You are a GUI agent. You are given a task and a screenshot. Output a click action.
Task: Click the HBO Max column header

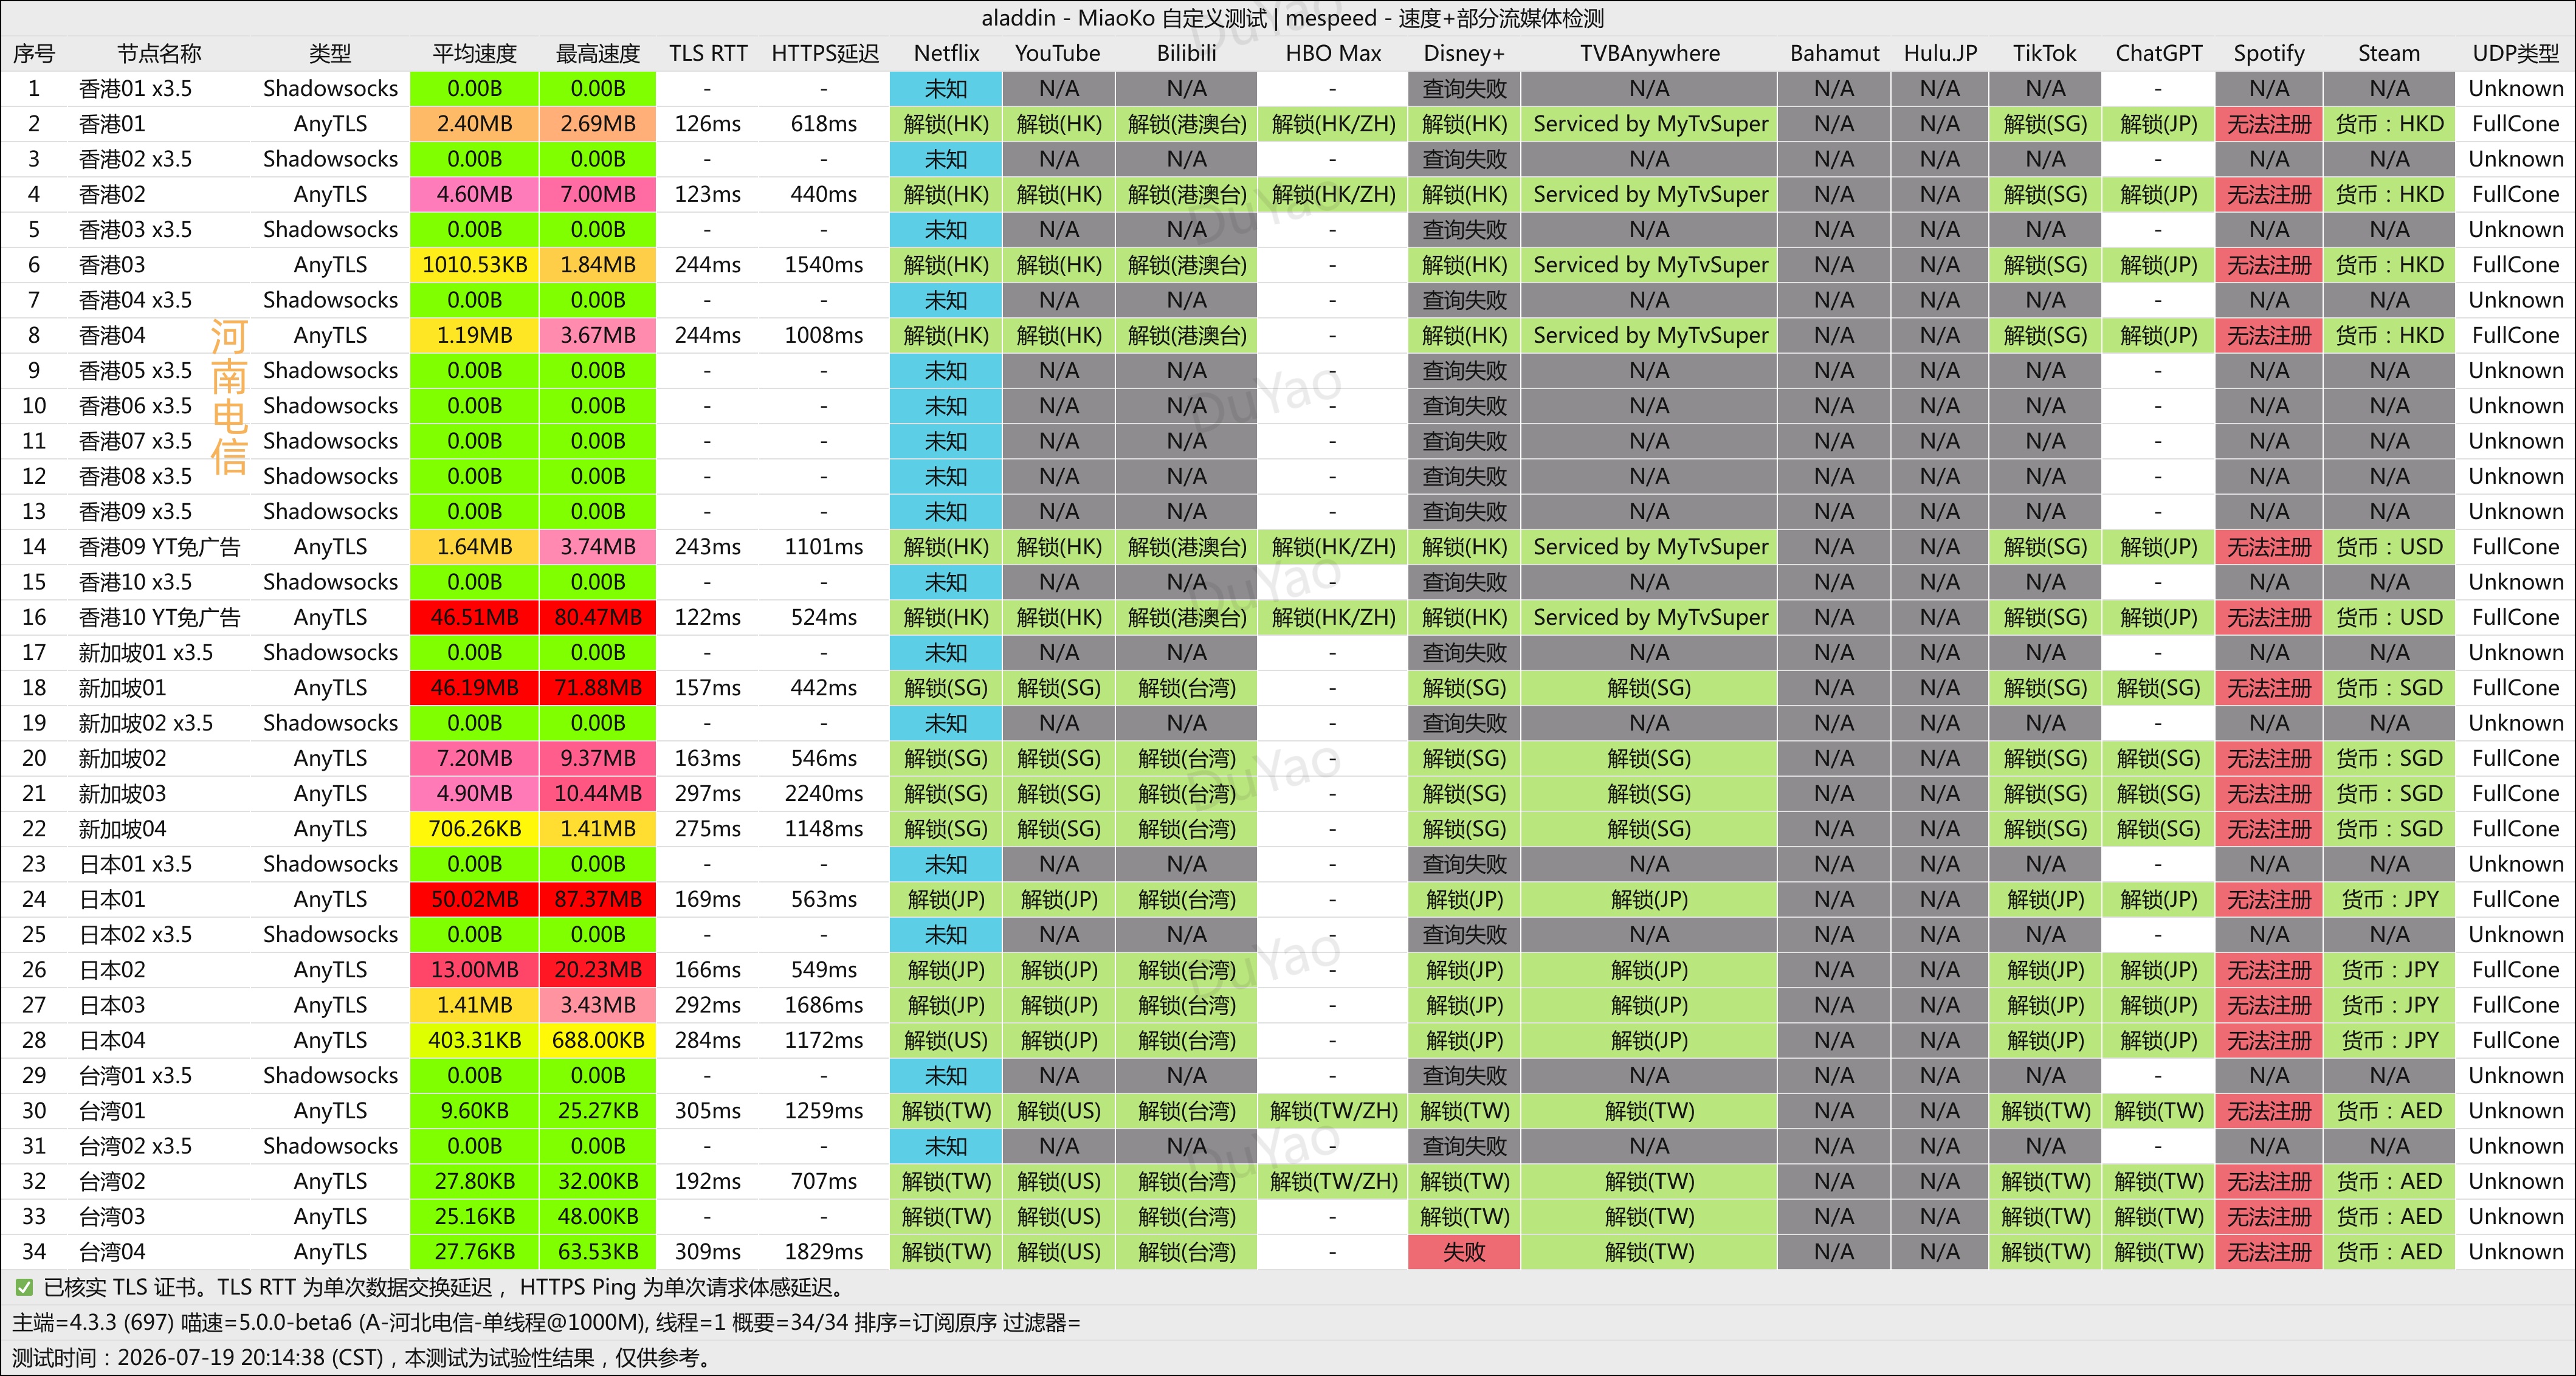[1333, 54]
